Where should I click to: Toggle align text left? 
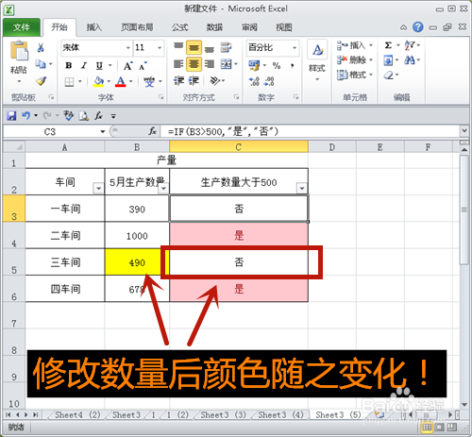(178, 64)
